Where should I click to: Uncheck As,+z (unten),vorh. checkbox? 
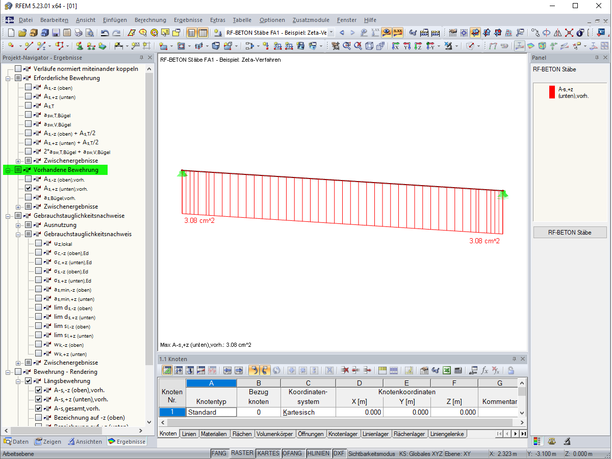29,188
